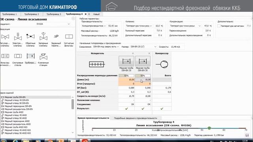Viewport: 253px width, 142px height.
Task: Remove the first pipe block with its X
Action: click(133, 53)
